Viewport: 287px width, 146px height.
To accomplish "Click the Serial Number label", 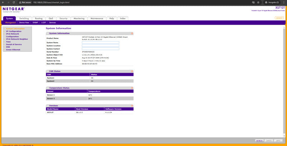I will [52, 52].
